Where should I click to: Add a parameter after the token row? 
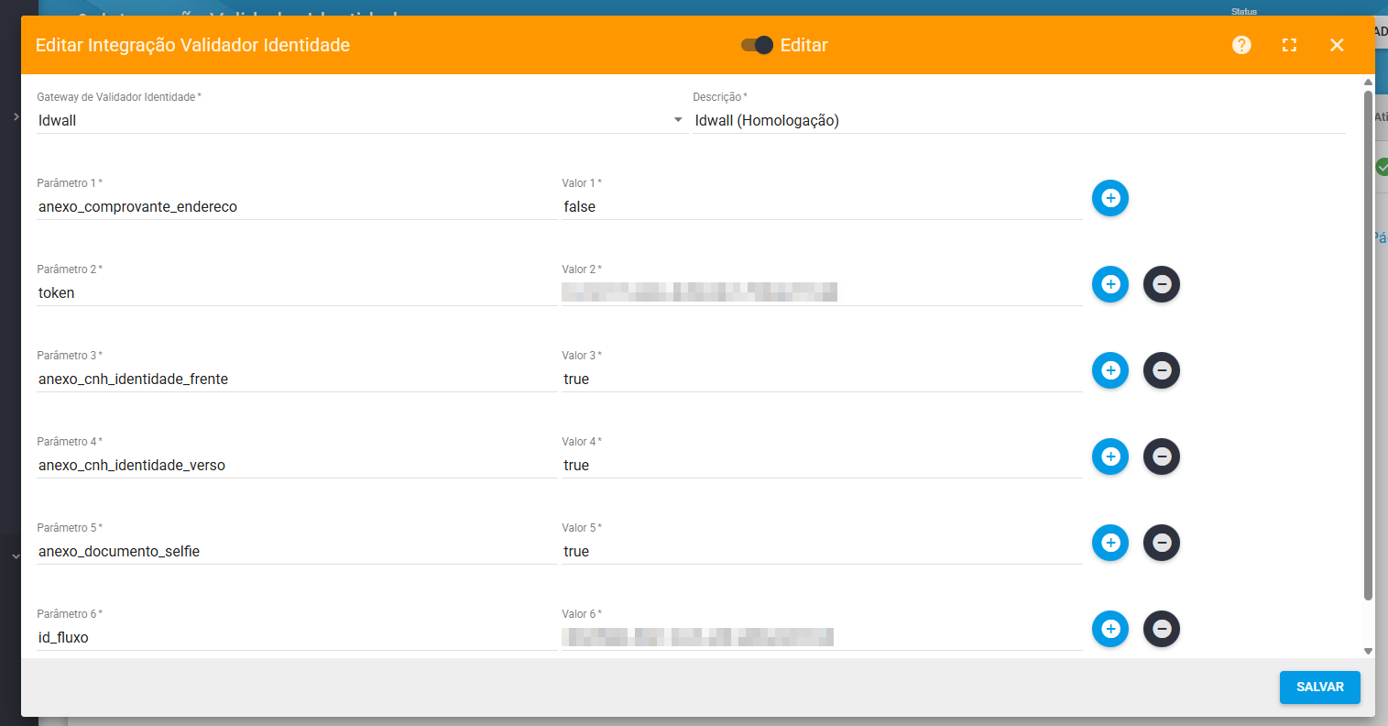click(x=1110, y=284)
